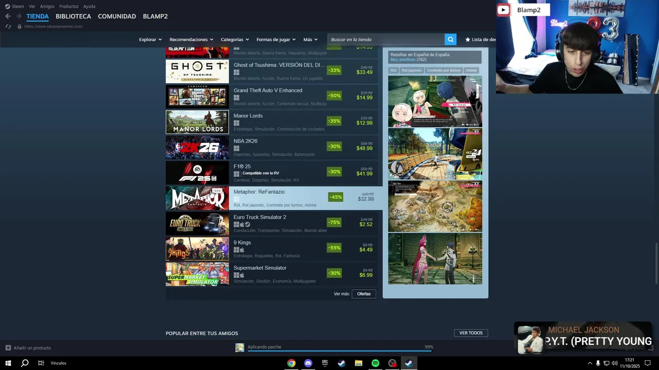The width and height of the screenshot is (659, 370).
Task: Open the volume tray control
Action: 615,363
